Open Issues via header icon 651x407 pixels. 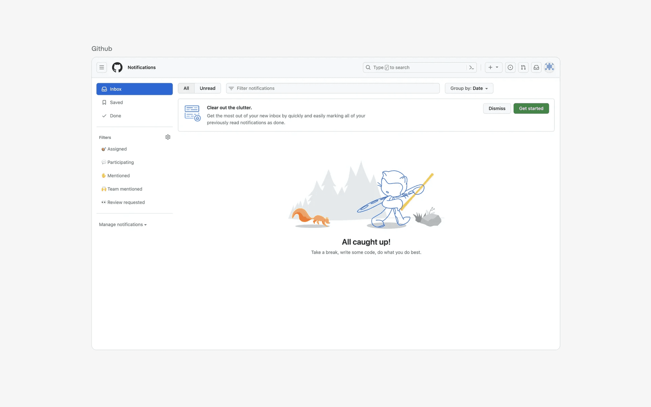coord(510,67)
